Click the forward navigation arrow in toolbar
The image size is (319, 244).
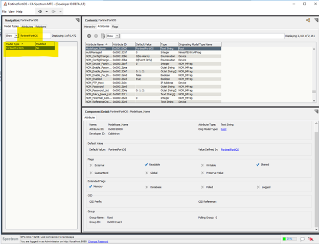(x=53, y=11)
